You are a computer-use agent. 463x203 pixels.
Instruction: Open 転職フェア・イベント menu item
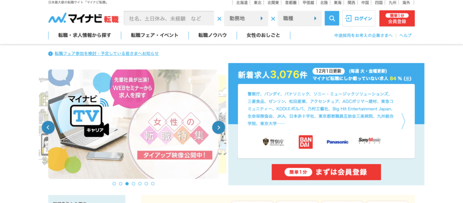coord(155,35)
